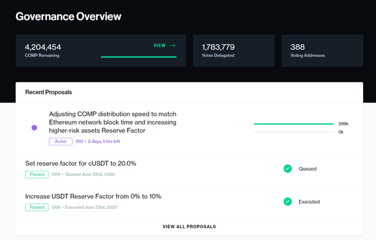The height and width of the screenshot is (240, 376).
Task: Click the COMP Remaining label
Action: coord(42,55)
